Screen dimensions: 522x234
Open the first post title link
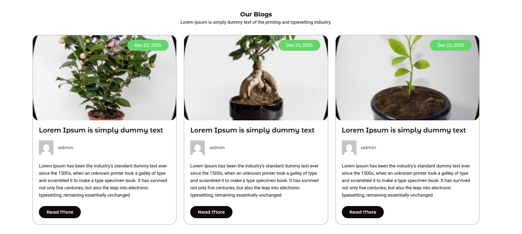101,130
